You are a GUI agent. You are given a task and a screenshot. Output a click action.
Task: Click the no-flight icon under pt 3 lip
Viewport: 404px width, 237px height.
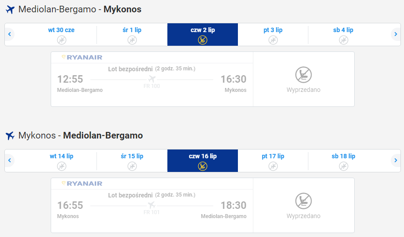click(273, 40)
